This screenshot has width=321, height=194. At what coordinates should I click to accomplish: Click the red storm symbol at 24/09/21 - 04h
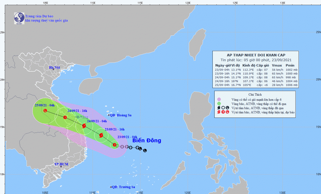tap(84, 126)
